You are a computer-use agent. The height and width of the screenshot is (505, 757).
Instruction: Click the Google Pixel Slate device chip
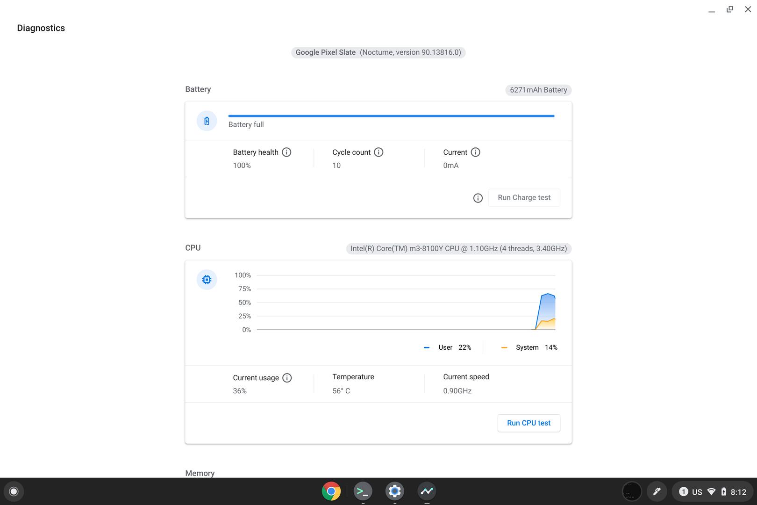pos(378,52)
